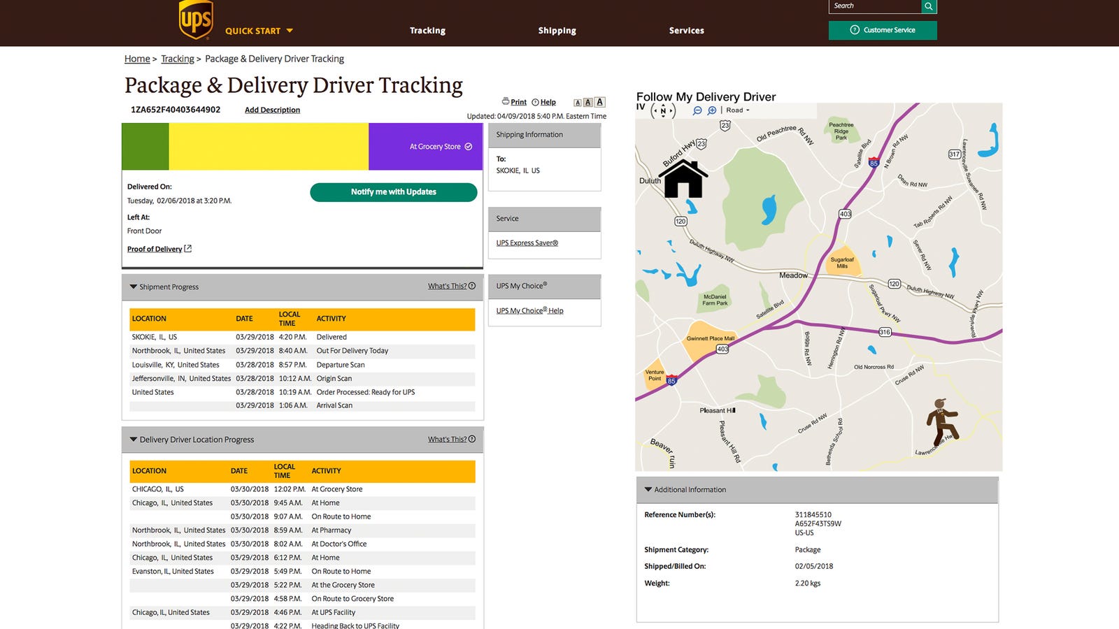
Task: Click the Service panel header
Action: pos(544,219)
